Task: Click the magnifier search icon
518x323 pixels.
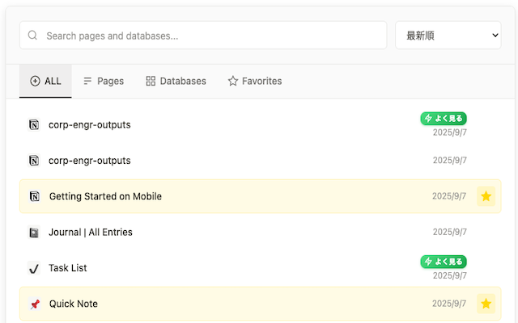Action: tap(32, 35)
